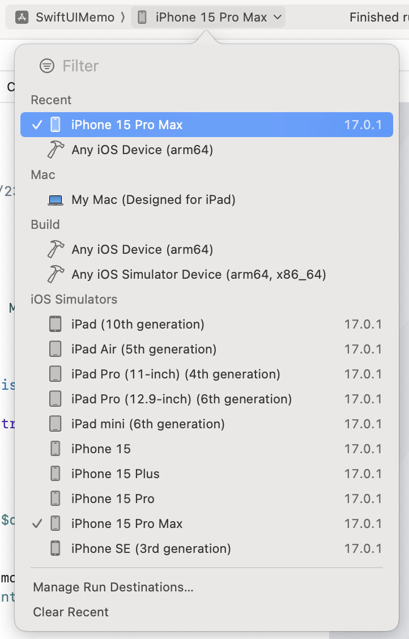Screen dimensions: 409x639
Task: Click the filter icon in the popup
Action: tap(47, 66)
